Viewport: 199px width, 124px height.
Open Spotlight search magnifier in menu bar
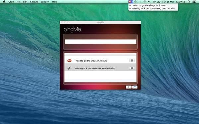(x=189, y=2)
